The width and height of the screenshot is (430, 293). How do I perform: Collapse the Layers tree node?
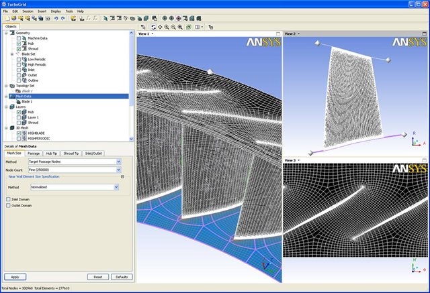6,107
